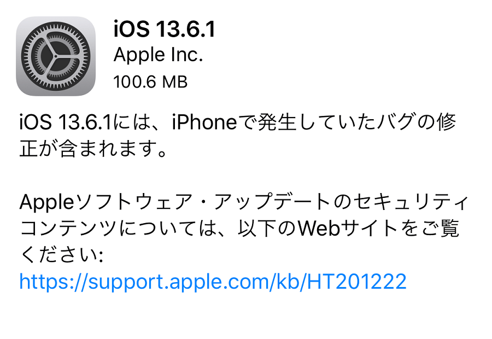
Task: Tap the security content paragraph
Action: 244,228
